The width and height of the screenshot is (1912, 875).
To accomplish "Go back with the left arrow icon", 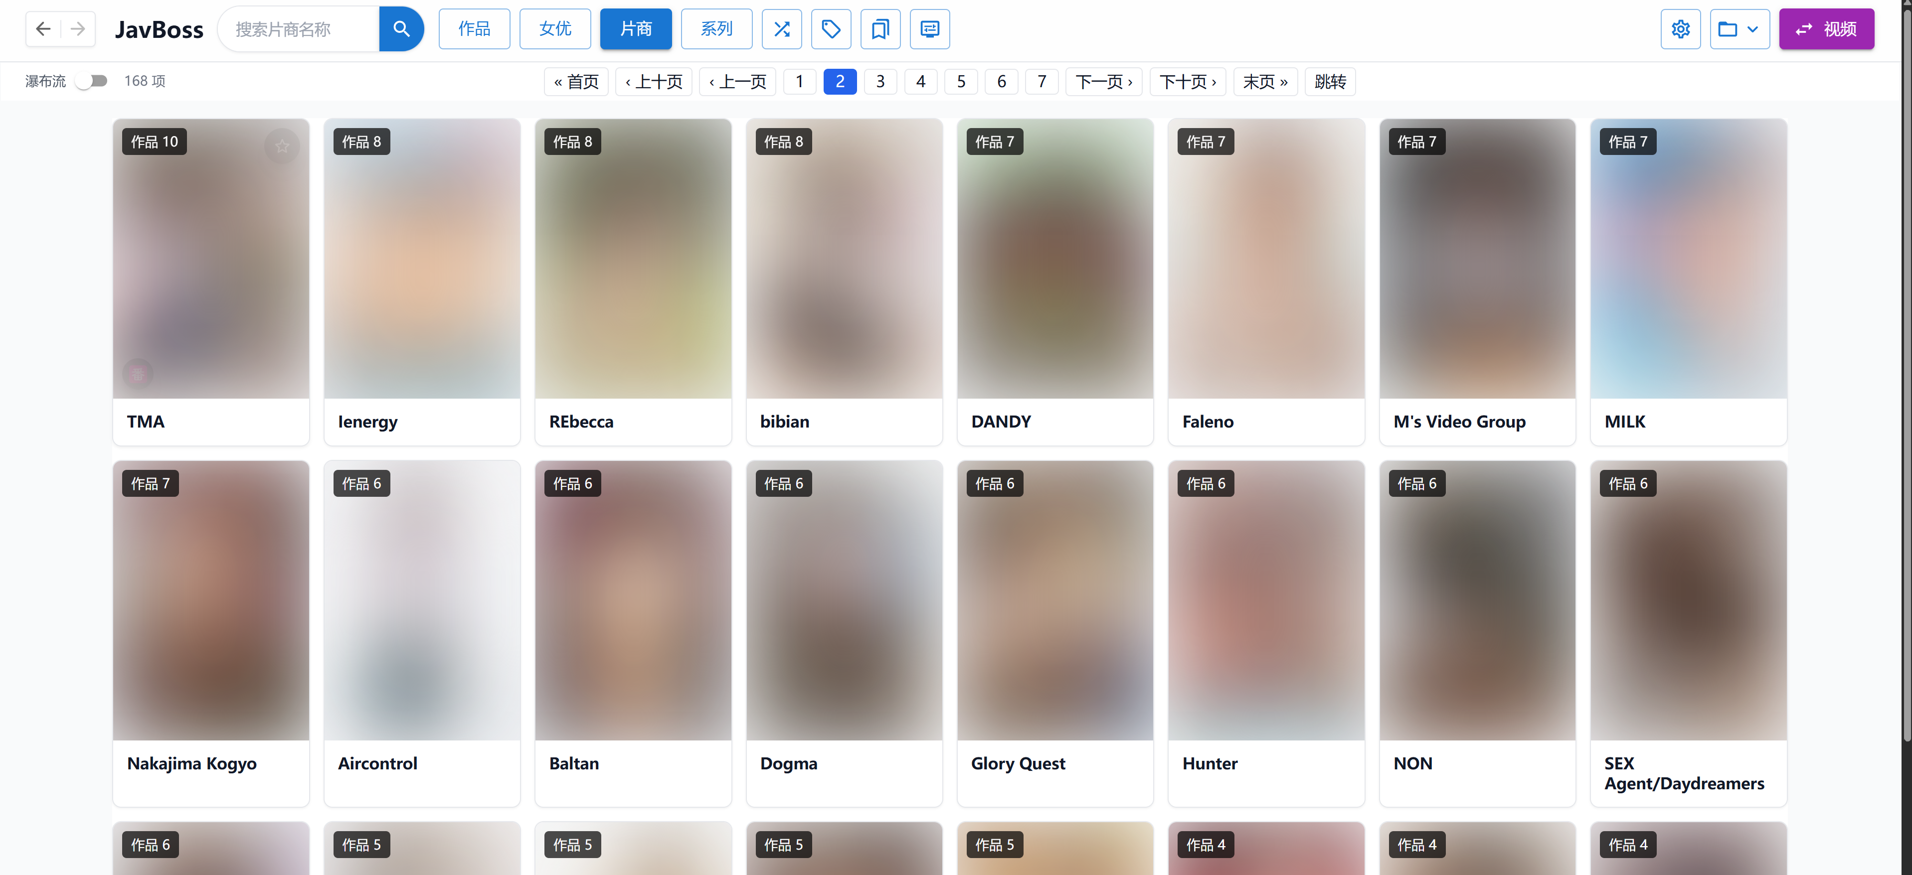I will (43, 29).
